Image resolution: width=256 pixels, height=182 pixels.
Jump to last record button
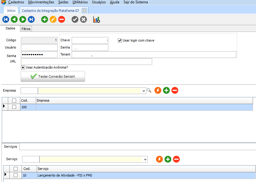(31, 19)
